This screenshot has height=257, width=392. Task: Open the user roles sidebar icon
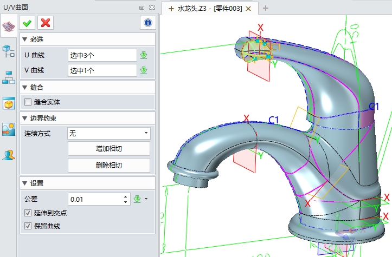click(9, 155)
